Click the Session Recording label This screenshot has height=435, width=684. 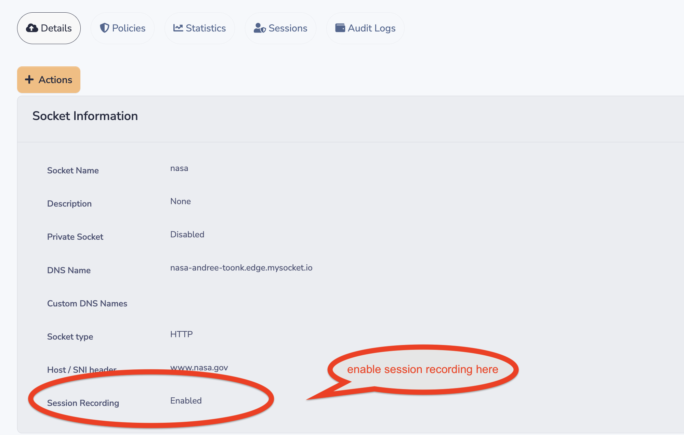(x=83, y=403)
